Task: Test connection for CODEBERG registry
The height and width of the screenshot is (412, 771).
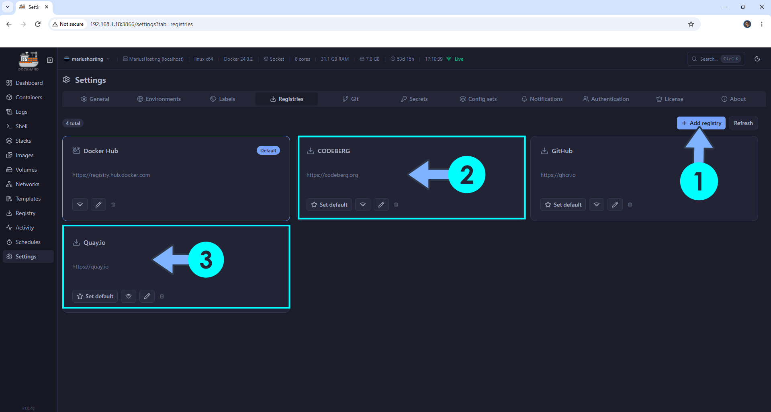Action: (x=363, y=205)
